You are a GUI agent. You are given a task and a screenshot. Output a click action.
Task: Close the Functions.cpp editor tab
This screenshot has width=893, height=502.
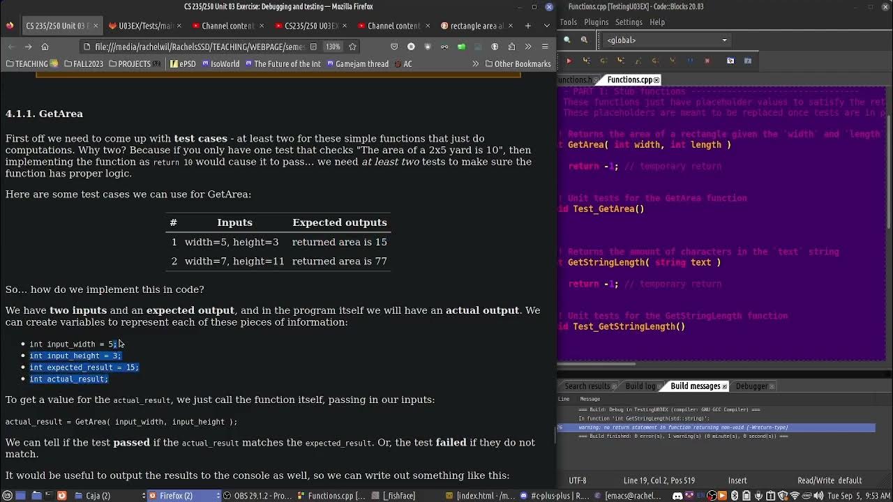[x=656, y=80]
